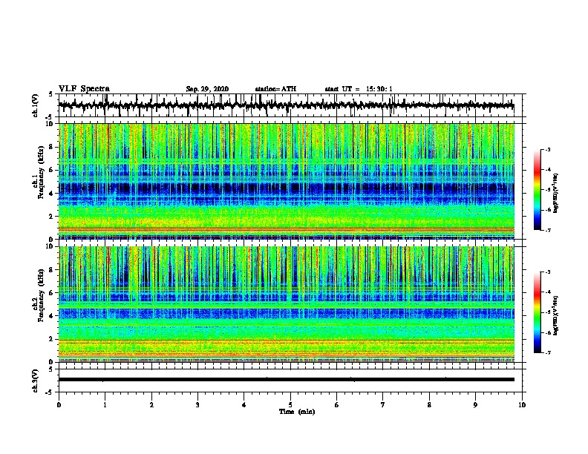The image size is (588, 454).
Task: Click the "-3" tick on ch.1 colorbar
Action: pos(547,150)
